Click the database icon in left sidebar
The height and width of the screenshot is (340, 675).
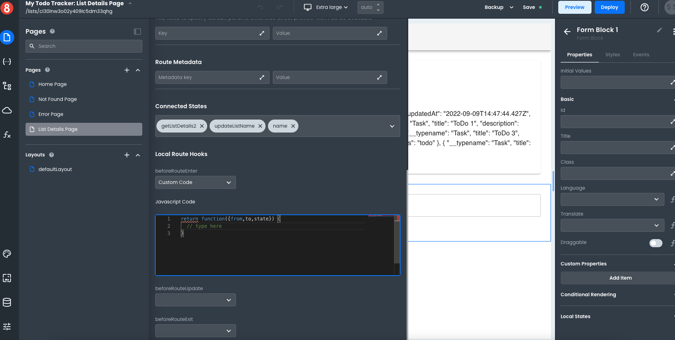7,302
